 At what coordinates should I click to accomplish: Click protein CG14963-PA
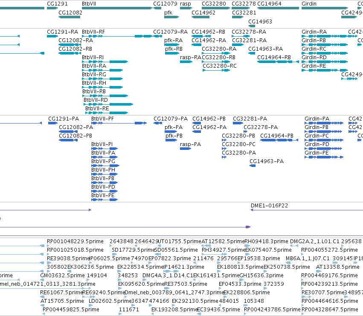(x=267, y=161)
